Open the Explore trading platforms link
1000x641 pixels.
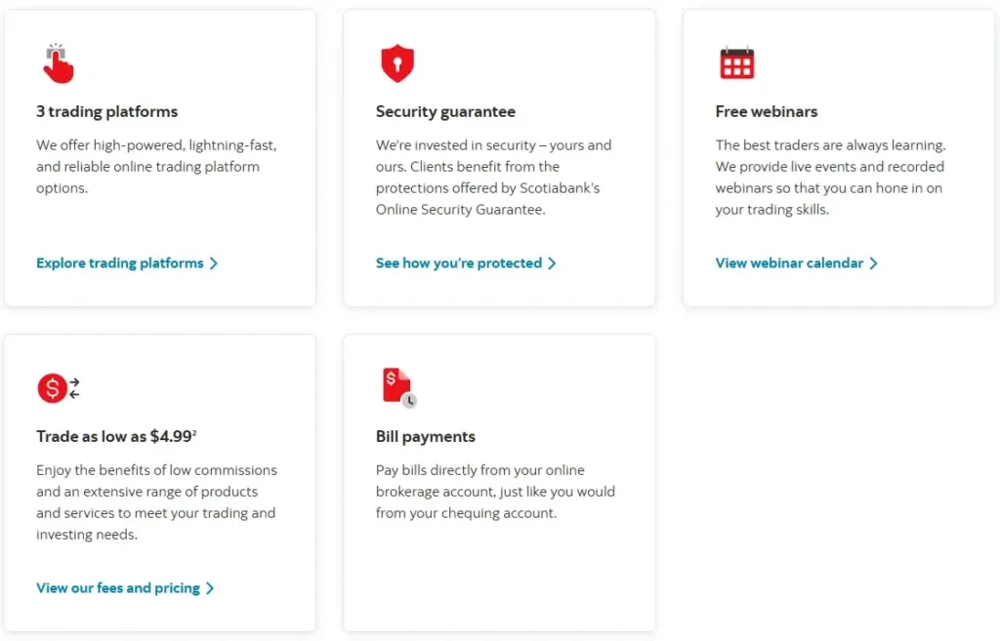pyautogui.click(x=120, y=263)
